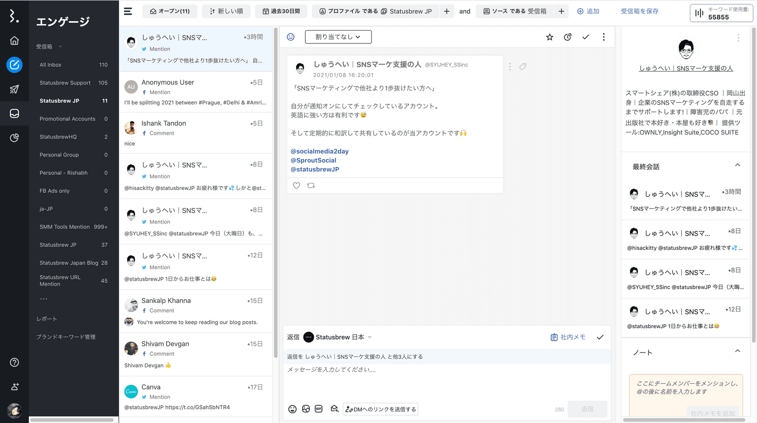Click the GIF icon in reply toolbar
The image size is (757, 423).
click(x=319, y=409)
